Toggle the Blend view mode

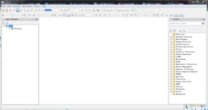click(x=175, y=15)
